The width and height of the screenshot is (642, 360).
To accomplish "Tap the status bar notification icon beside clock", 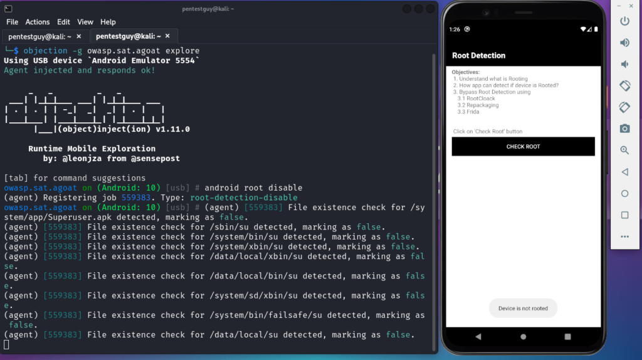I will (466, 29).
